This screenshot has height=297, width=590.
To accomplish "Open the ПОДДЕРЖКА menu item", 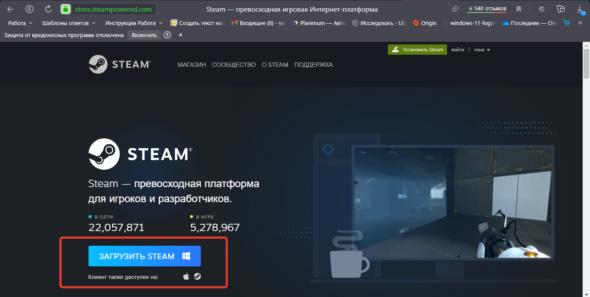I will (x=313, y=65).
